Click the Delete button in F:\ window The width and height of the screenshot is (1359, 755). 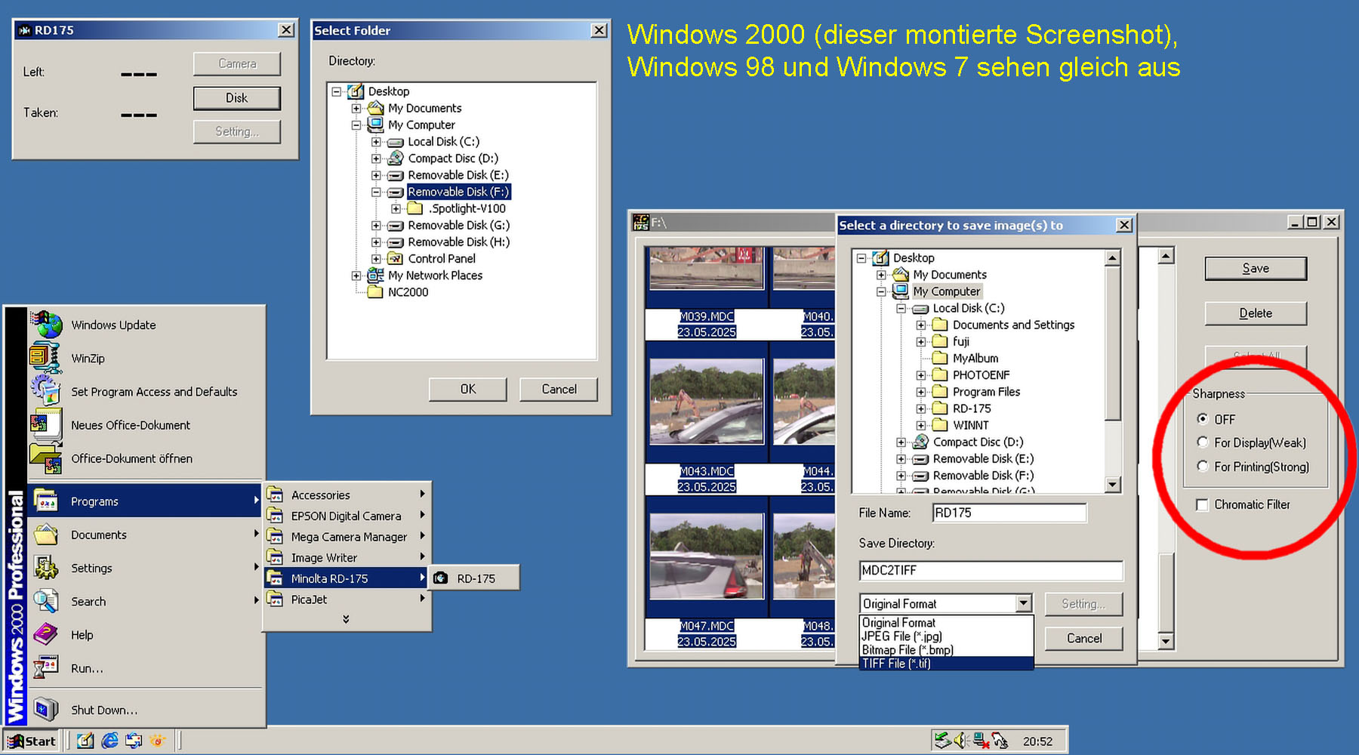click(x=1256, y=313)
